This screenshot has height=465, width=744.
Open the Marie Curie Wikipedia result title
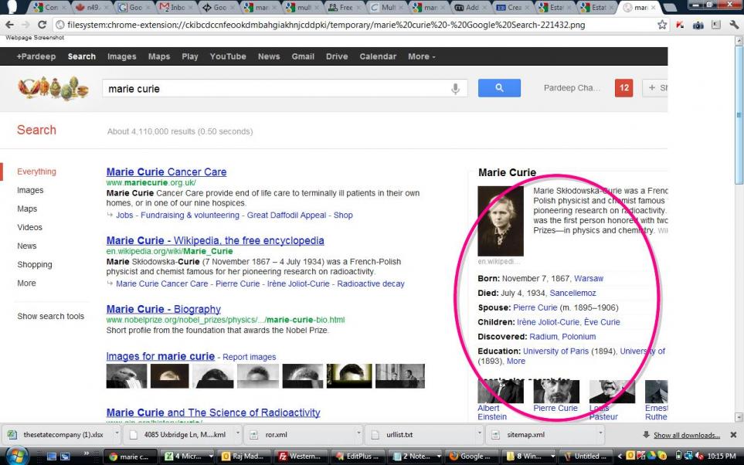point(216,240)
